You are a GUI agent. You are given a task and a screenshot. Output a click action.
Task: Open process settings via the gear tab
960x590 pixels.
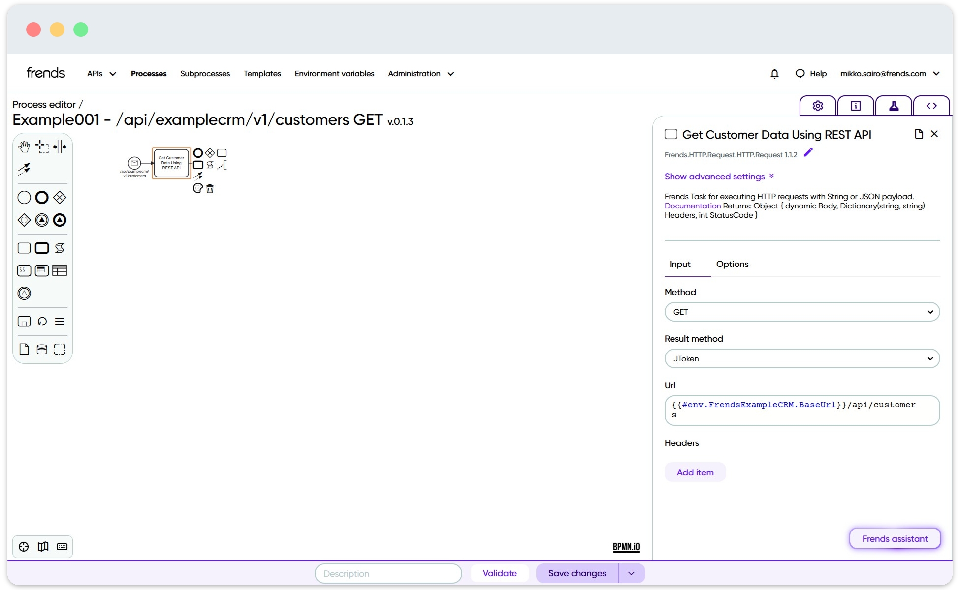point(817,105)
